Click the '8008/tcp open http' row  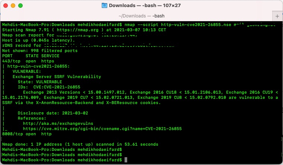coord(27,134)
